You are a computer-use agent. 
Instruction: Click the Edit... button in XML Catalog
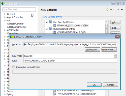tap(115, 28)
